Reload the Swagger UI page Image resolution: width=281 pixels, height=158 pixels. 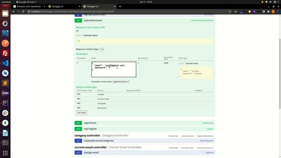pos(23,11)
